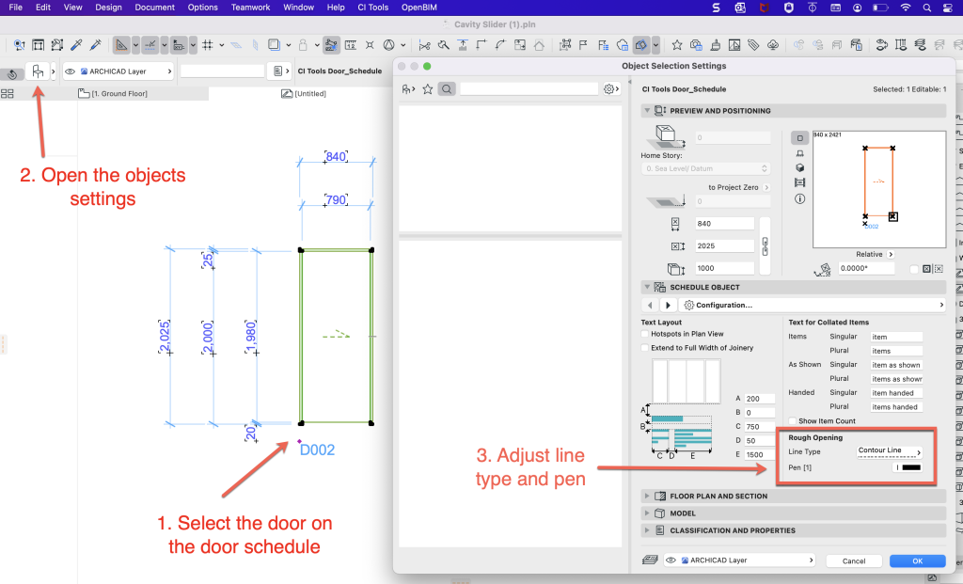Toggle the dimension chain link icon
963x584 pixels.
[765, 246]
